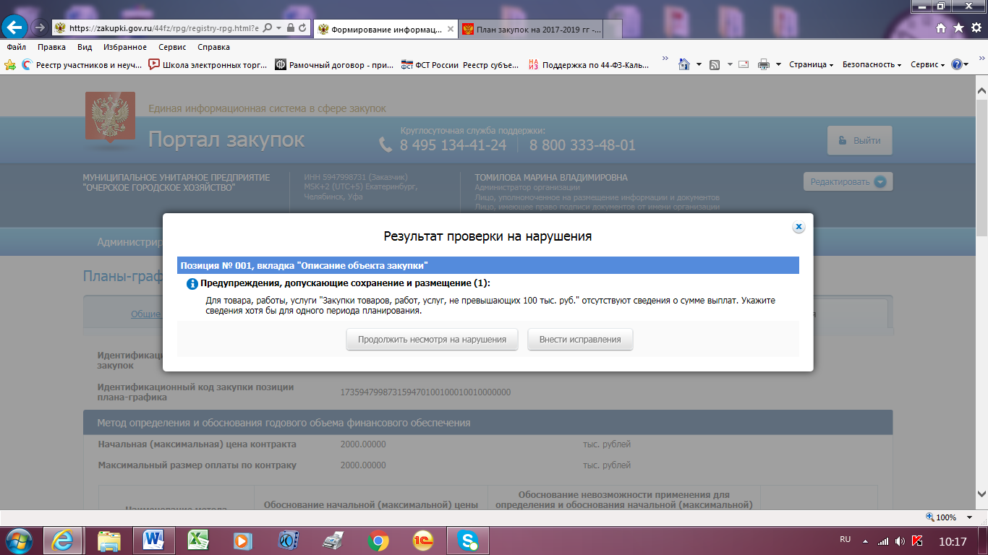Screen dimensions: 988x555
Task: Refresh the page using reload icon
Action: pyautogui.click(x=302, y=28)
